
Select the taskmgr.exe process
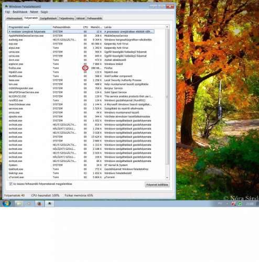[81, 173]
